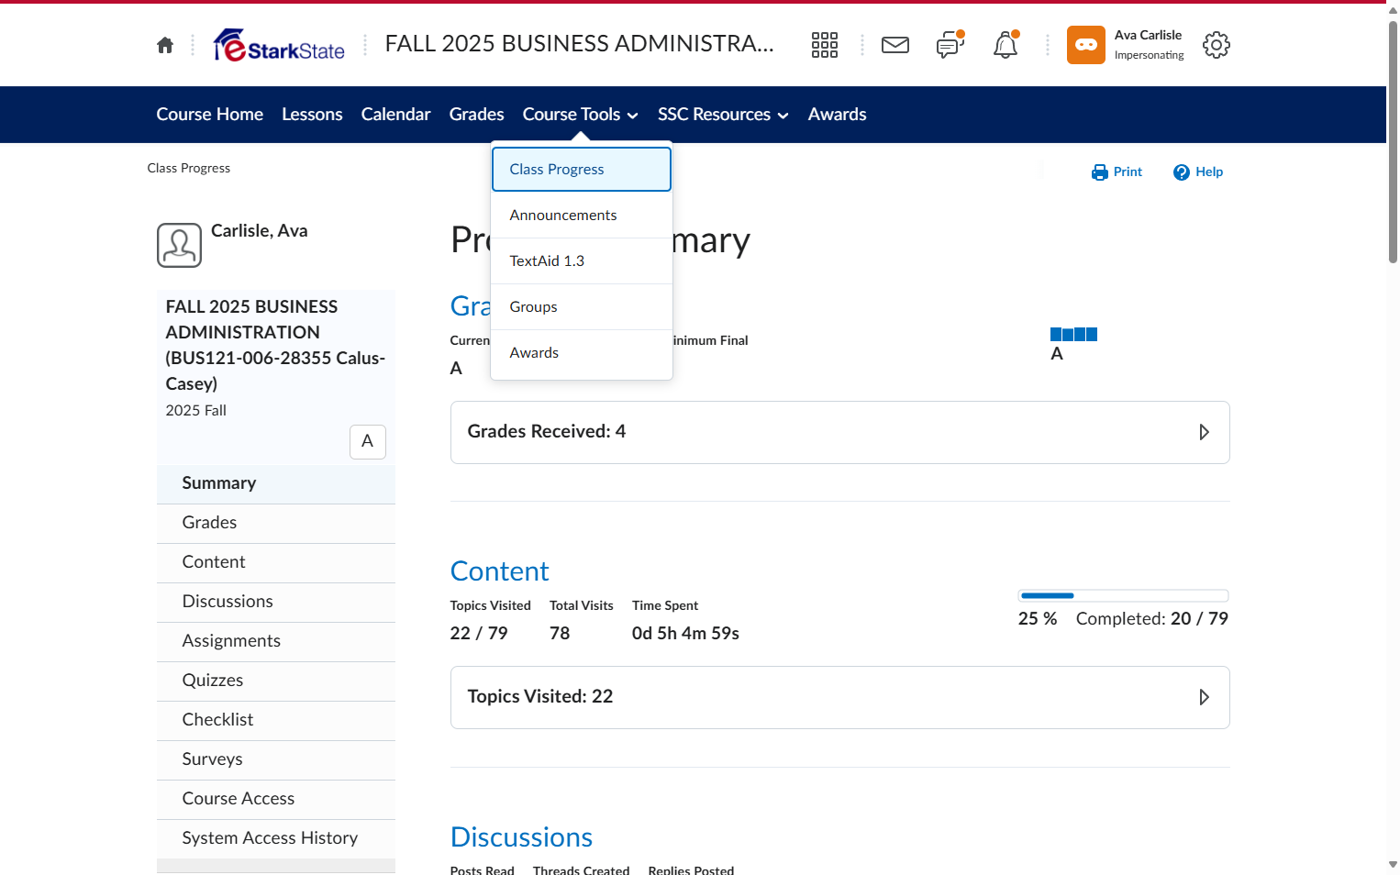Click the Carlisle, Ava profile picture

[179, 245]
